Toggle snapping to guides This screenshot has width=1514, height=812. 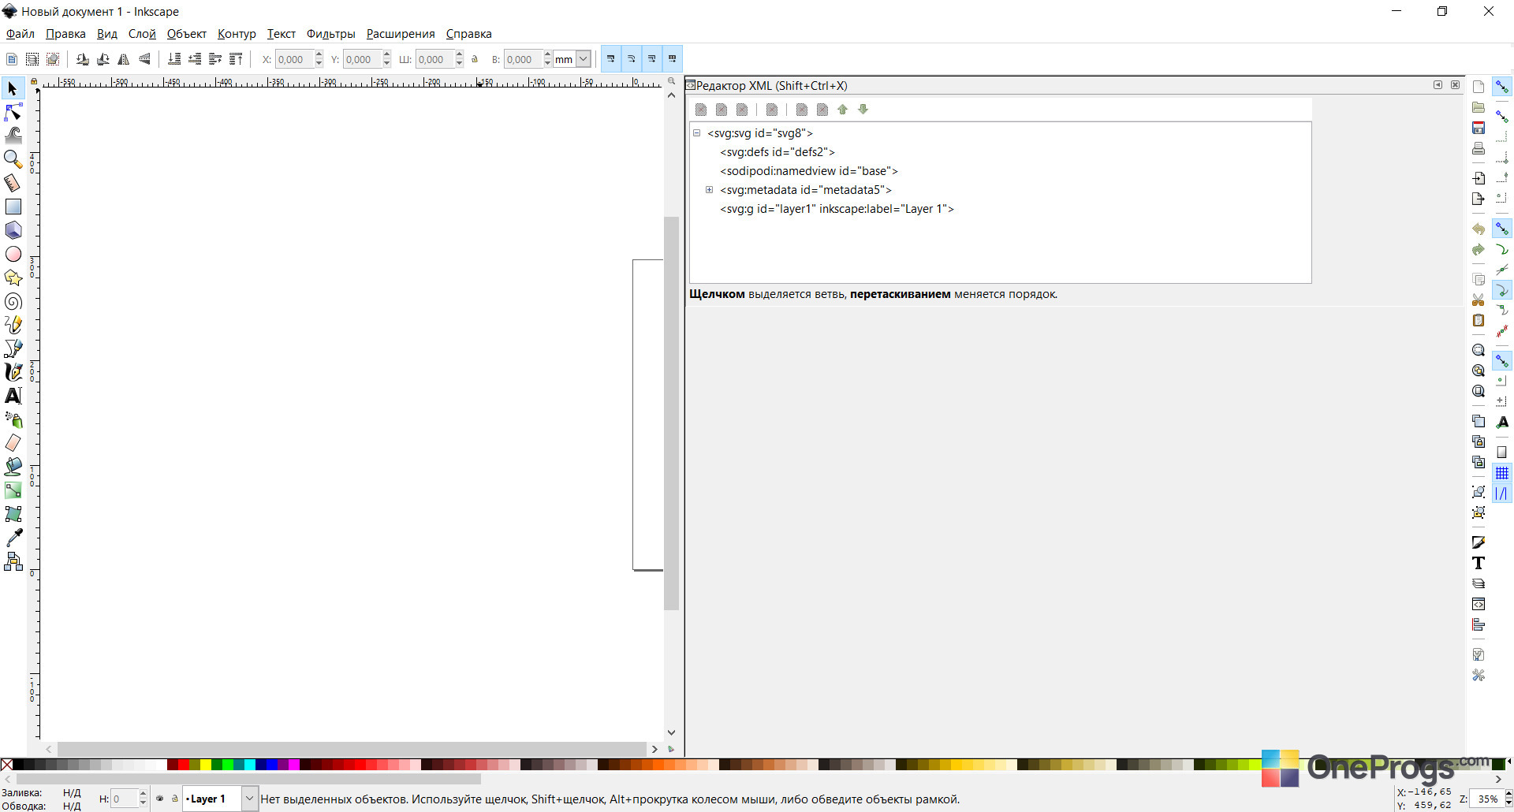pos(1502,494)
